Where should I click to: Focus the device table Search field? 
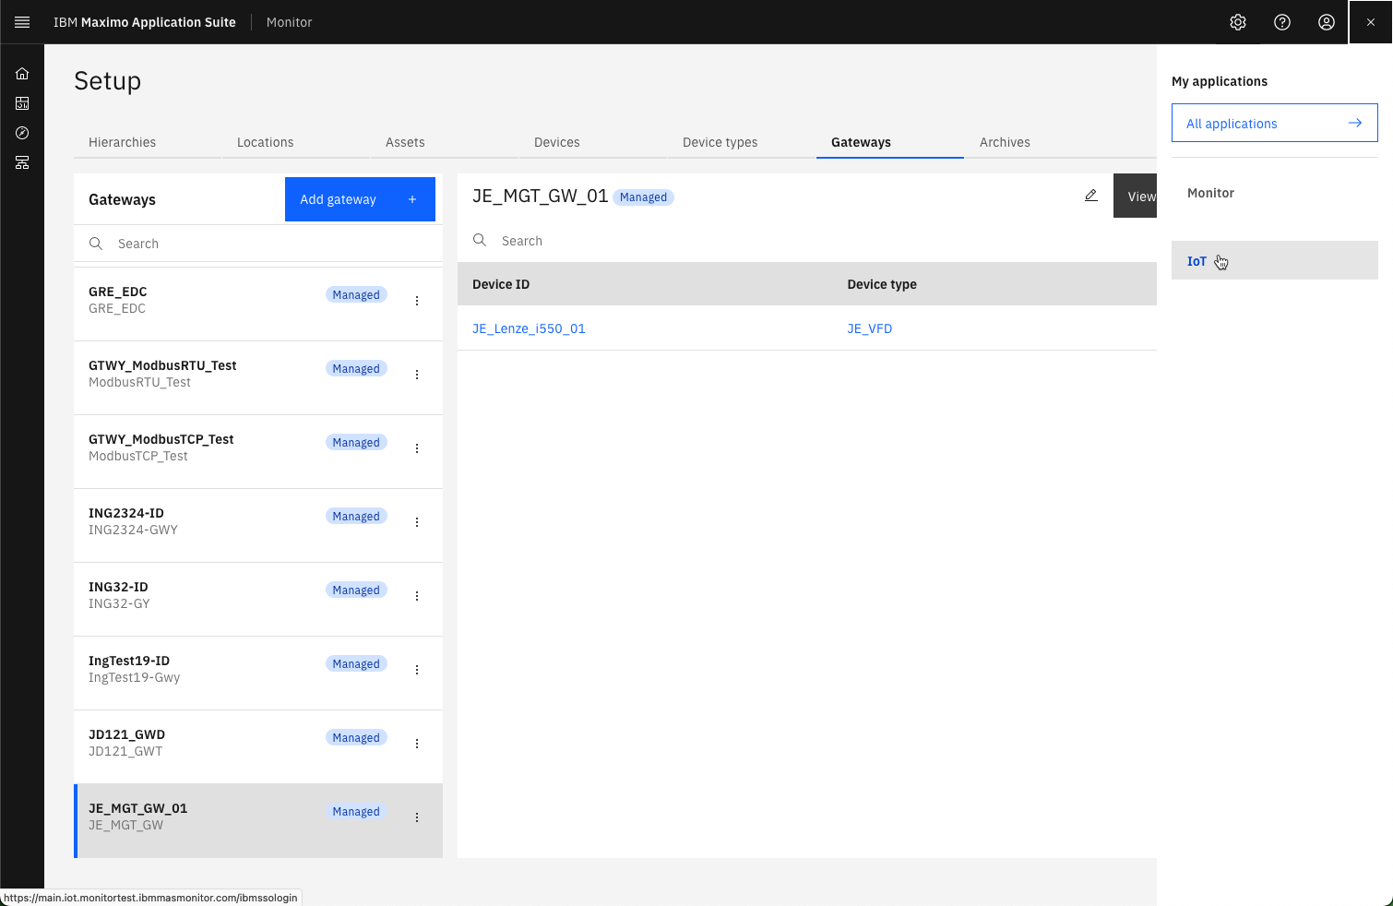point(807,240)
